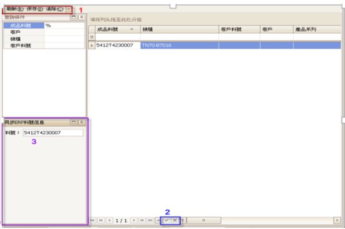Click the 料號 input field
The width and height of the screenshot is (345, 229).
pos(53,133)
